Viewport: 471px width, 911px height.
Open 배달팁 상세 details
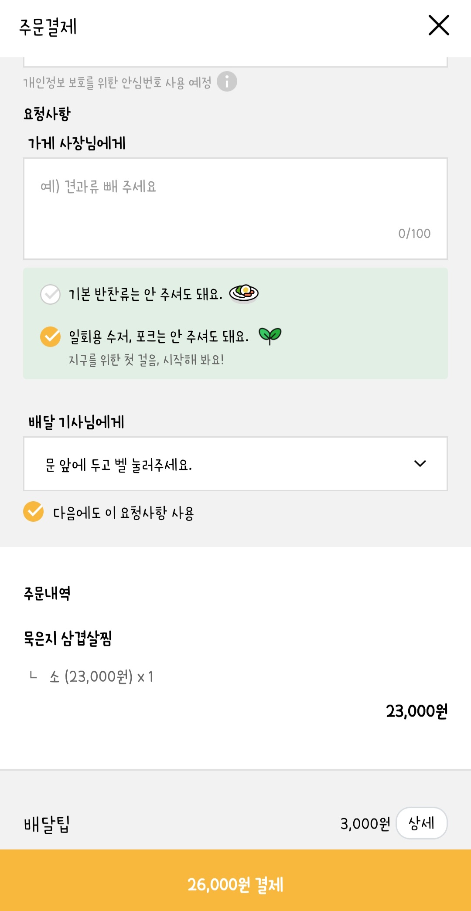[421, 823]
